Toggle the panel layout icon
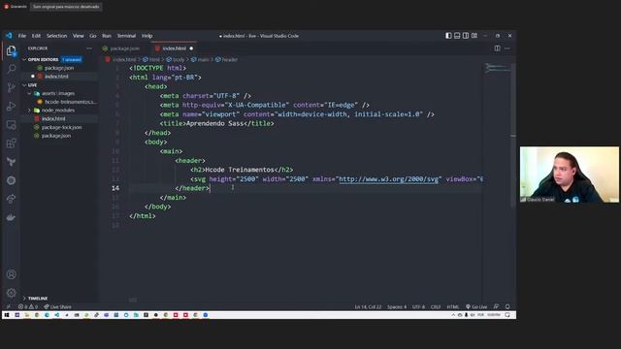 click(x=457, y=36)
